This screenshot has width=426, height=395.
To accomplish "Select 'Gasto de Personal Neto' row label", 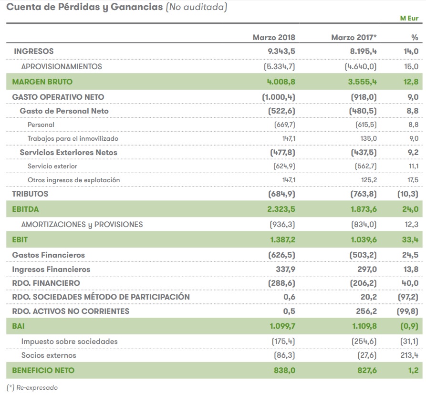I will (x=64, y=111).
